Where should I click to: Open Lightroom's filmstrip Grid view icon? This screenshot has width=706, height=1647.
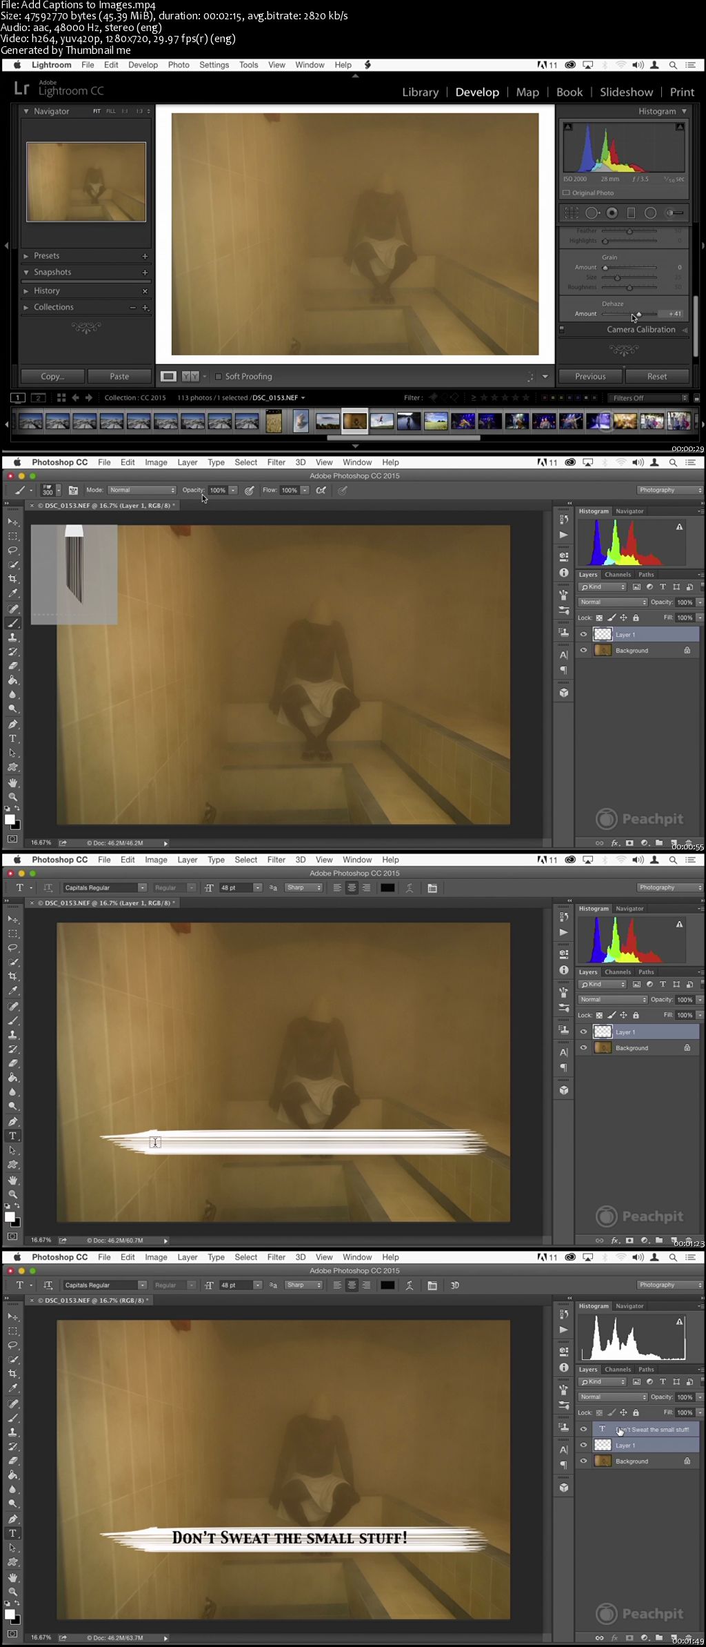tap(61, 397)
